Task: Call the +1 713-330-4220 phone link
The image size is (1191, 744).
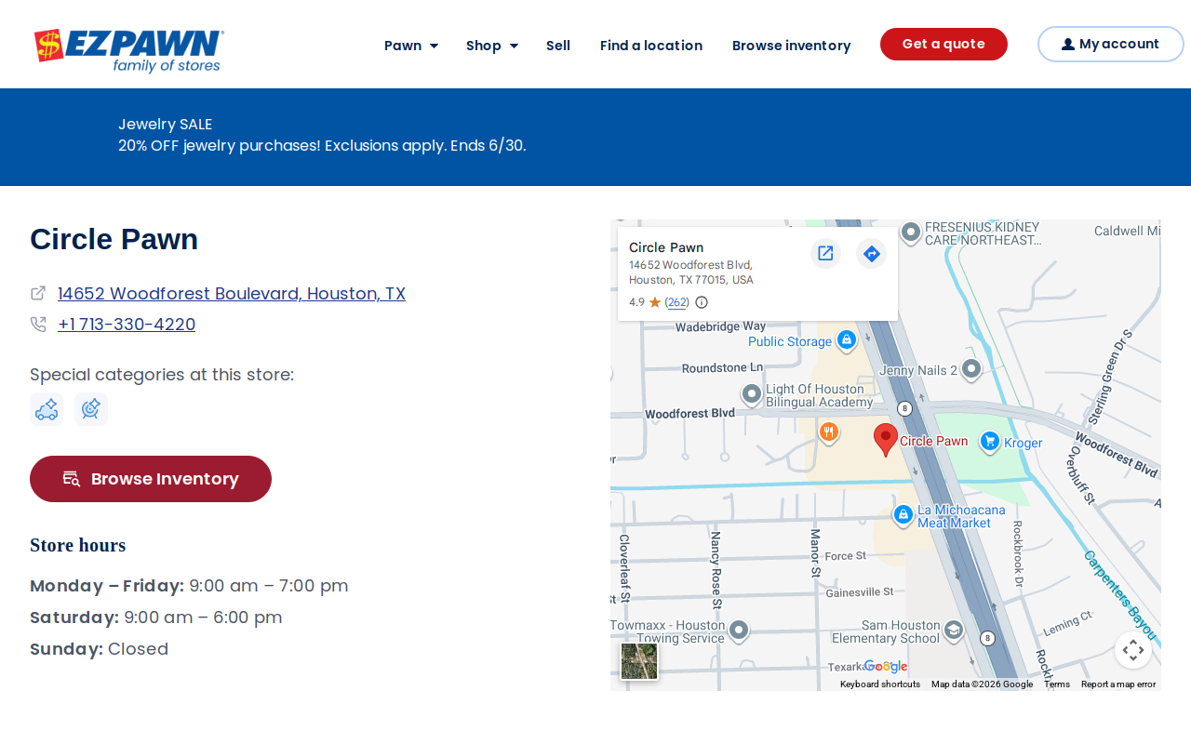Action: pyautogui.click(x=127, y=325)
